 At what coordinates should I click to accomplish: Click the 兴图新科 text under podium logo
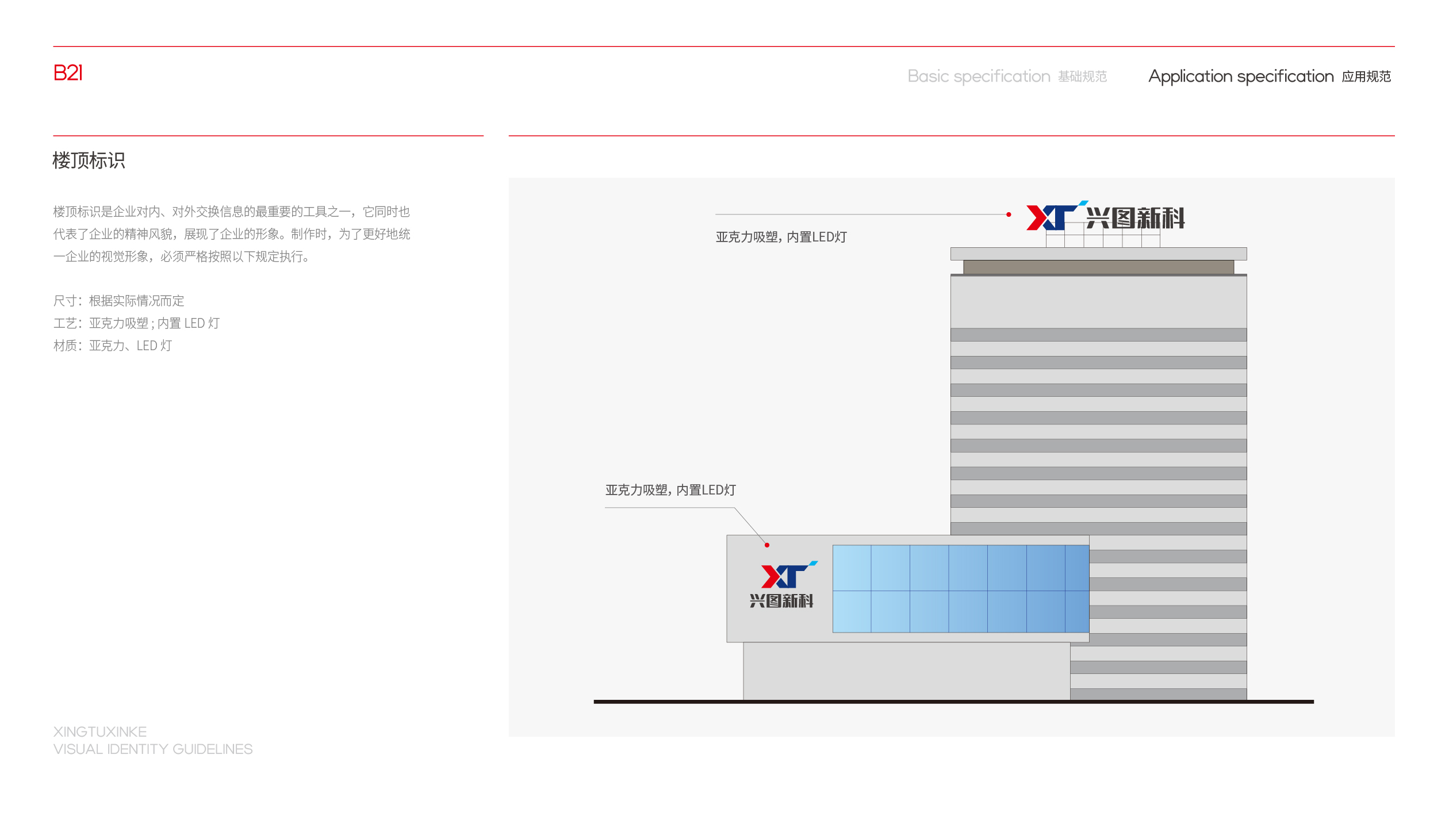[781, 601]
